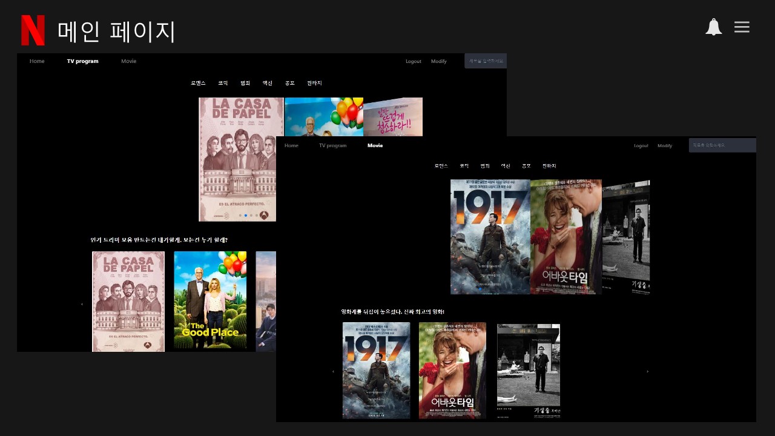Open La Casa de Papel row thumbnail
The height and width of the screenshot is (436, 775).
tap(128, 302)
